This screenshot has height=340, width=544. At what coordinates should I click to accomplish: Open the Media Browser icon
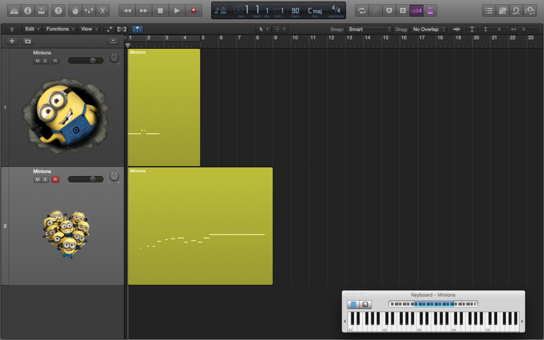pyautogui.click(x=530, y=11)
